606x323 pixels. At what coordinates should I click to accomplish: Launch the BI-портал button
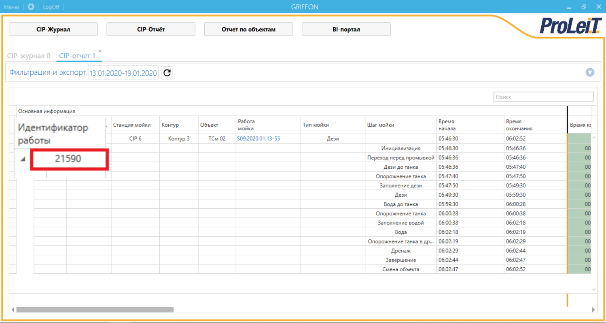click(x=346, y=29)
